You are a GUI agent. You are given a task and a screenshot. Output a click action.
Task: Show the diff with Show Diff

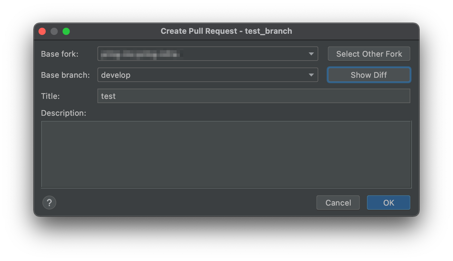(x=369, y=75)
